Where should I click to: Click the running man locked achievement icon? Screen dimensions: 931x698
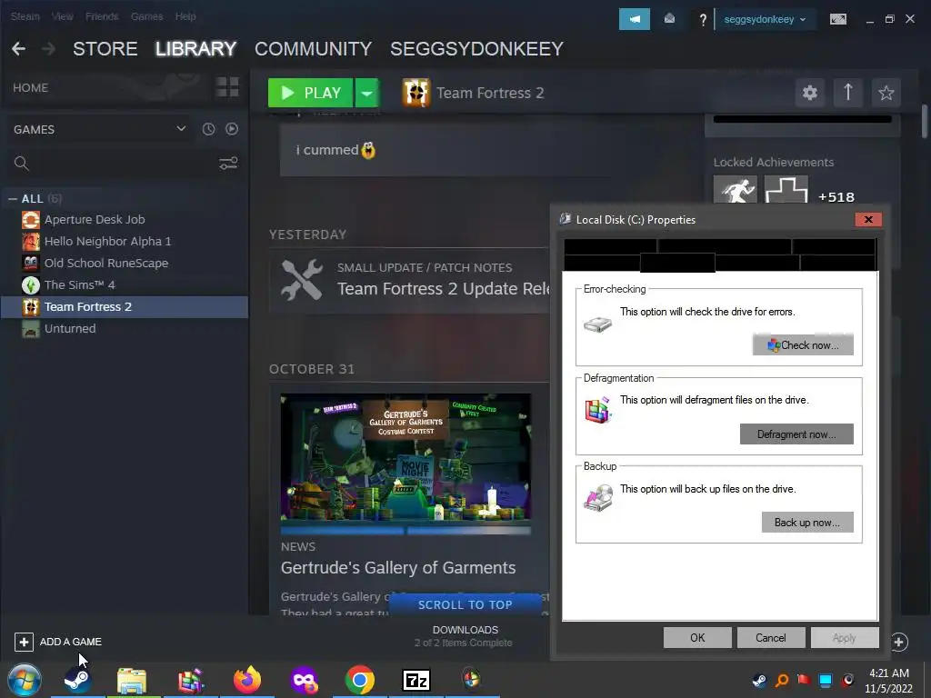tap(735, 190)
